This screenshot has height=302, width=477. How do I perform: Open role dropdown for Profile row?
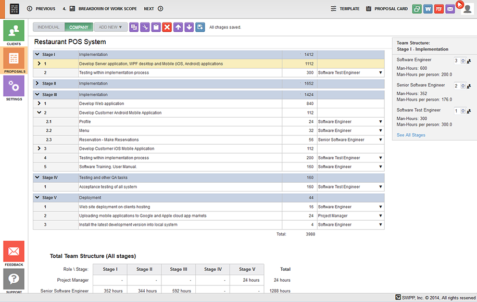(x=380, y=122)
